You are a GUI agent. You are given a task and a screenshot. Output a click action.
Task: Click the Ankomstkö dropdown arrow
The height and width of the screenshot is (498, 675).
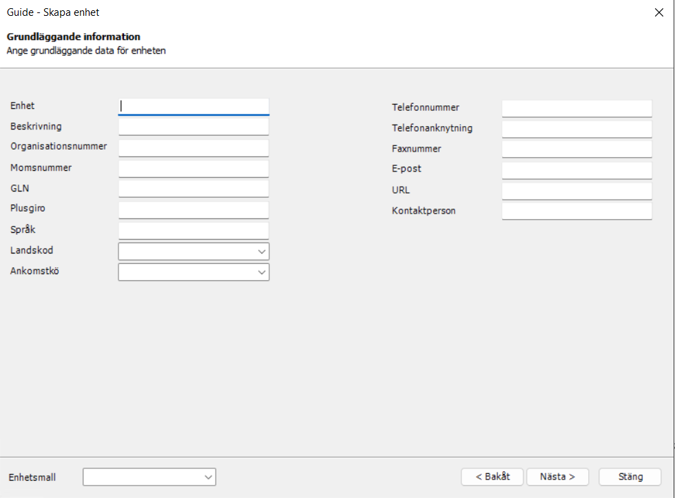(x=262, y=271)
